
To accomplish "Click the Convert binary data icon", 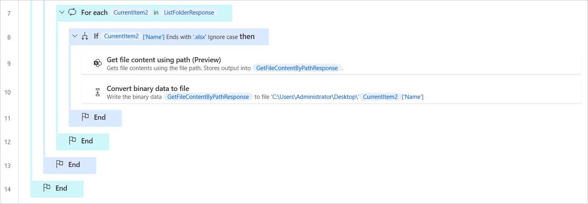I will [98, 92].
